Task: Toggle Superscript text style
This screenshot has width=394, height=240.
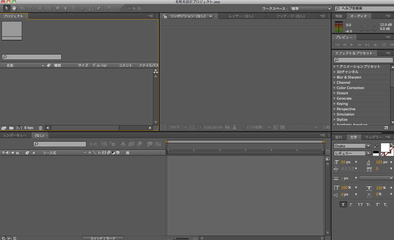Action: [378, 205]
